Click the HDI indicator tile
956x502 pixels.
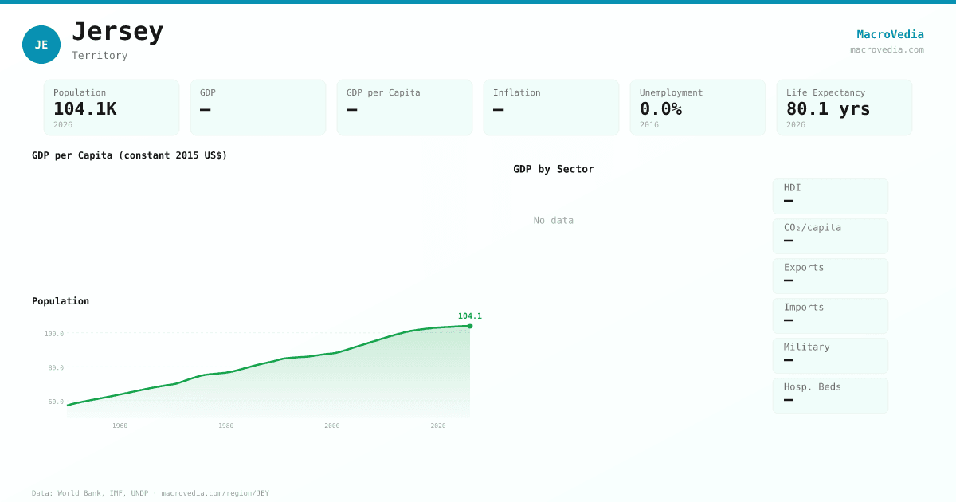pyautogui.click(x=830, y=196)
